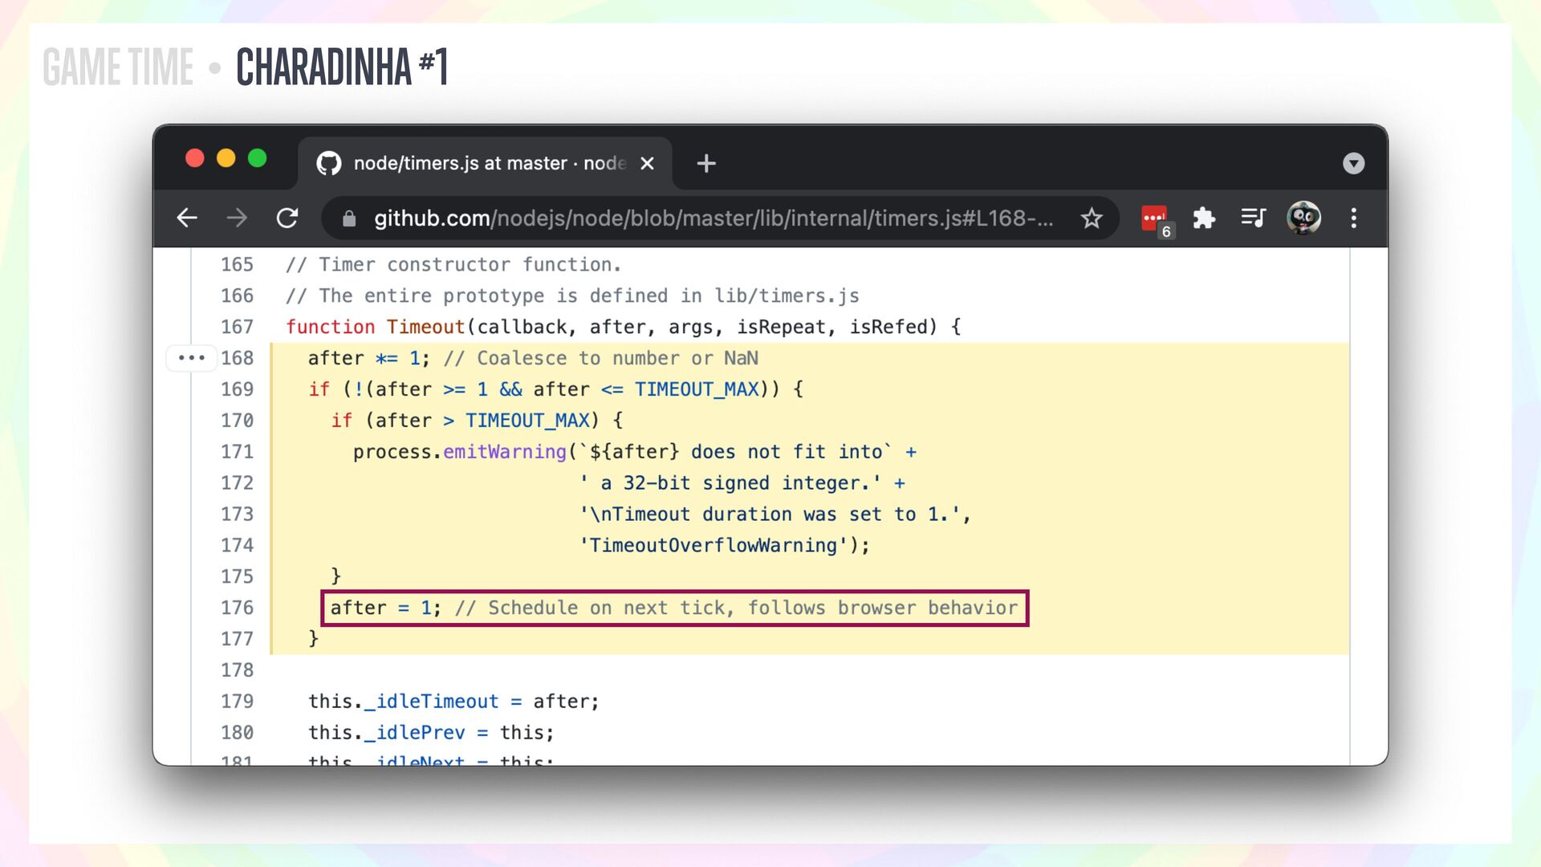Click the macOS yellow minimize button
Image resolution: width=1541 pixels, height=867 pixels.
point(226,158)
